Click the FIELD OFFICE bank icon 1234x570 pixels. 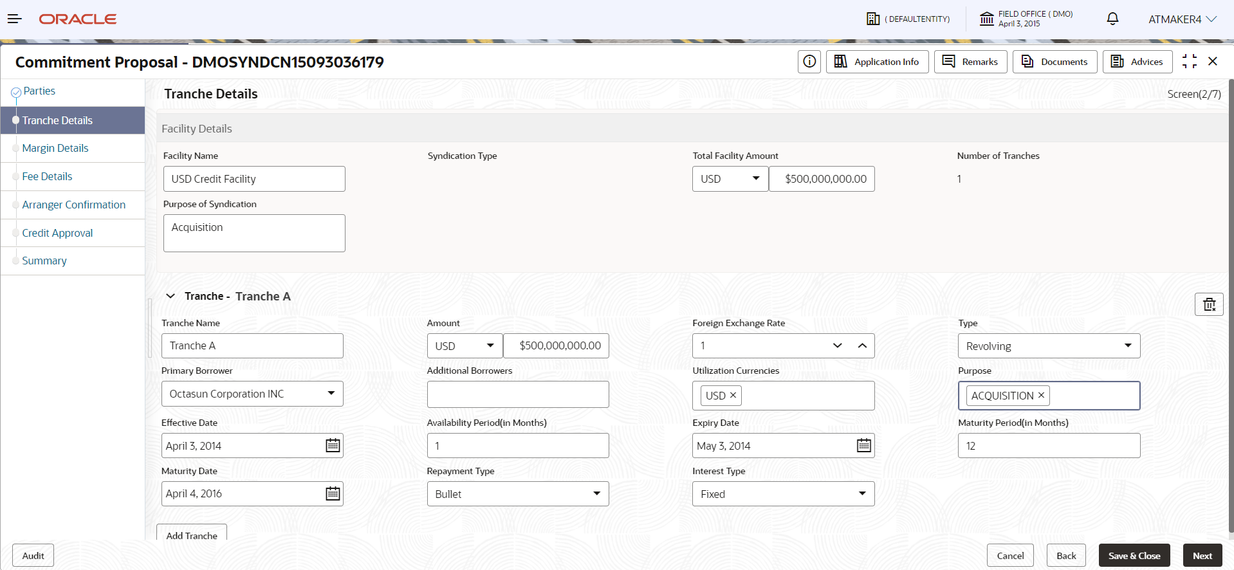click(986, 19)
